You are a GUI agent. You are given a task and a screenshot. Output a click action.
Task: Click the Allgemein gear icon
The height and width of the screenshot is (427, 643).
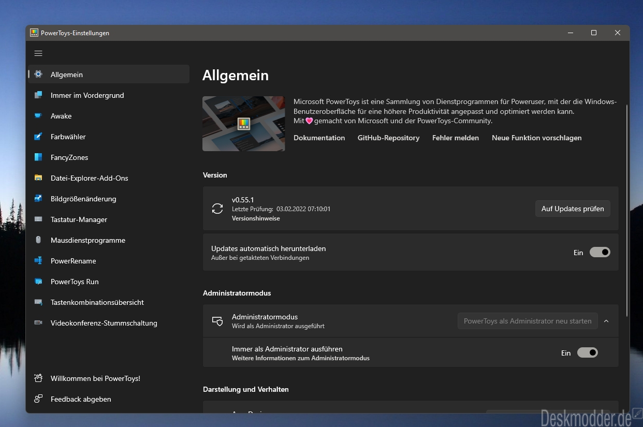point(38,74)
